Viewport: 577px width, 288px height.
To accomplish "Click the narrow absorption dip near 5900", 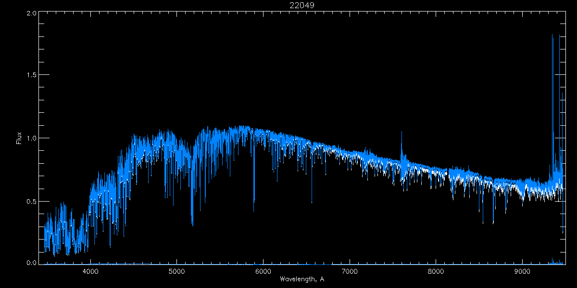I will pos(254,209).
